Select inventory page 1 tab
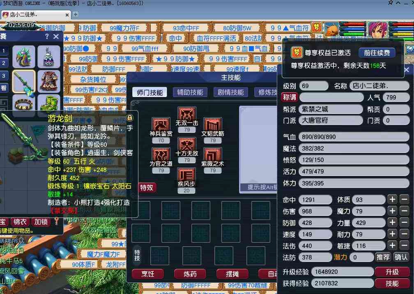The width and height of the screenshot is (414, 294). tap(4, 51)
